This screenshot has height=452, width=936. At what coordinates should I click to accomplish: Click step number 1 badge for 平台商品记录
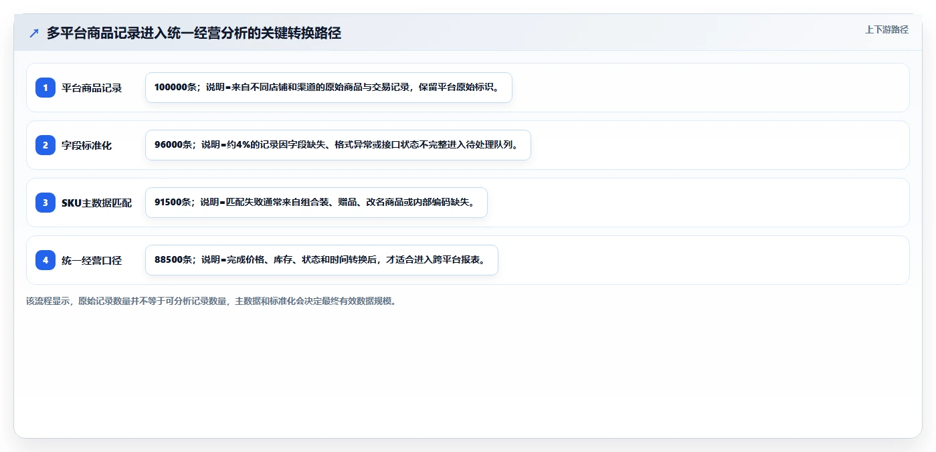[x=45, y=88]
